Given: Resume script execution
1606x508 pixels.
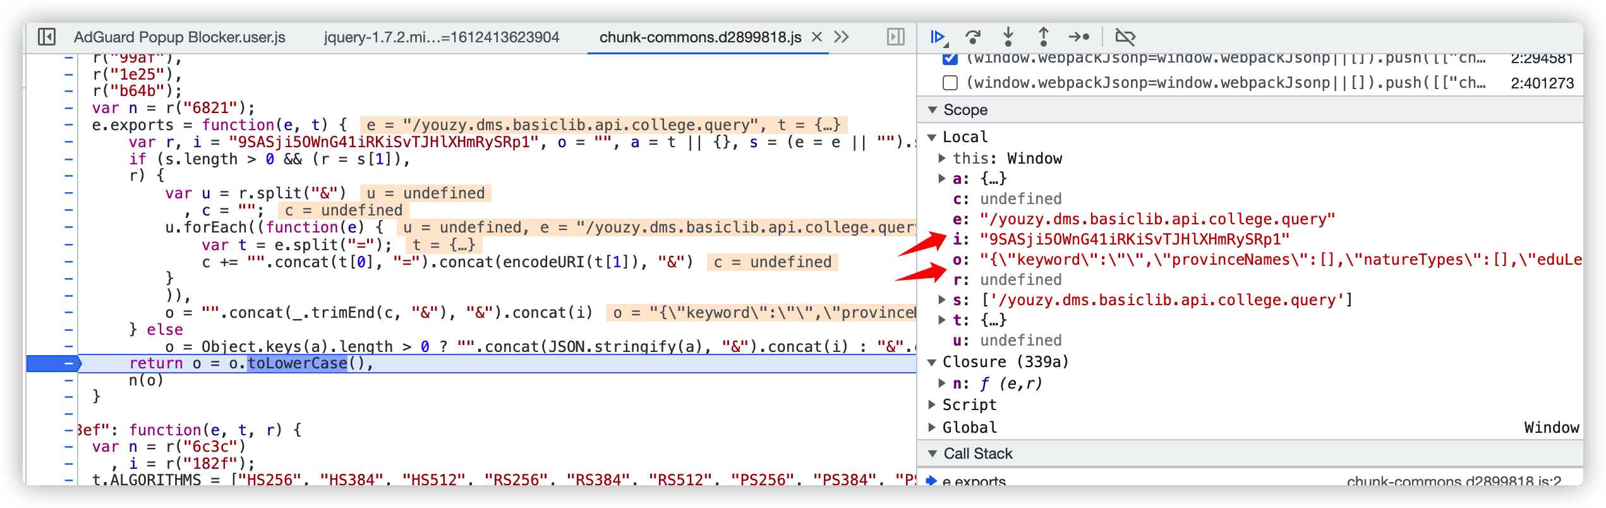Looking at the screenshot, I should [939, 37].
